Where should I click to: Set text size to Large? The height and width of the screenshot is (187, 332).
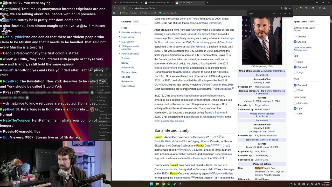295,72
